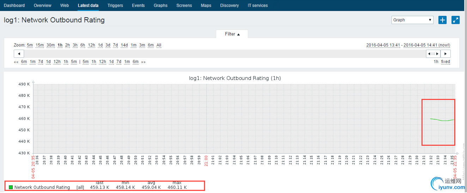Click the green data line in graph

[442, 120]
